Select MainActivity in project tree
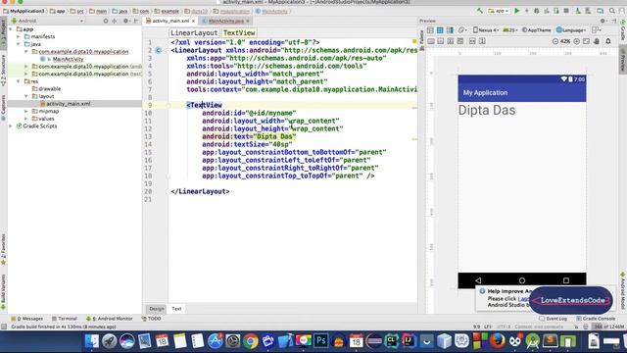The width and height of the screenshot is (627, 353). pyautogui.click(x=68, y=59)
